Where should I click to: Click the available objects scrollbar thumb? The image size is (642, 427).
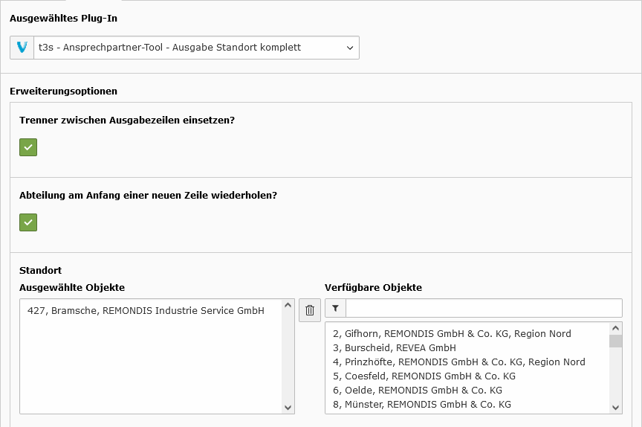(x=615, y=341)
